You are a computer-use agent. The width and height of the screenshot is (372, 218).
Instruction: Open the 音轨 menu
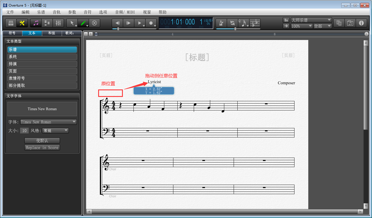point(57,12)
